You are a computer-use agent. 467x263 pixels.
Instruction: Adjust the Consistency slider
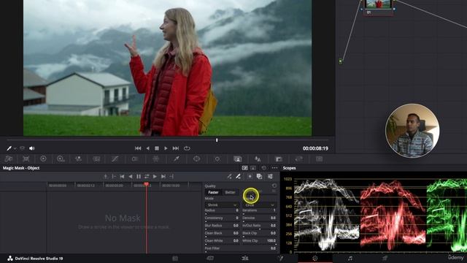tap(222, 221)
